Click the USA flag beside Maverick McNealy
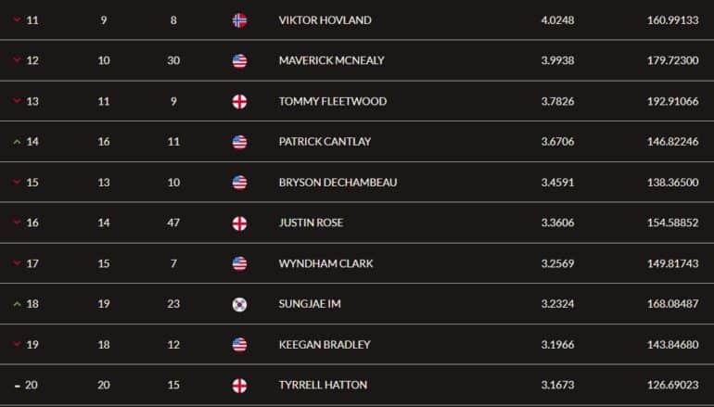The image size is (714, 407). (x=239, y=60)
